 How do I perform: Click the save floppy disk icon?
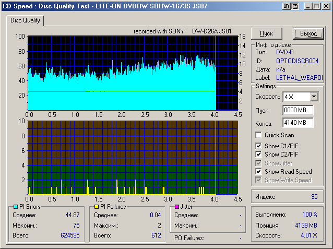(x=294, y=6)
